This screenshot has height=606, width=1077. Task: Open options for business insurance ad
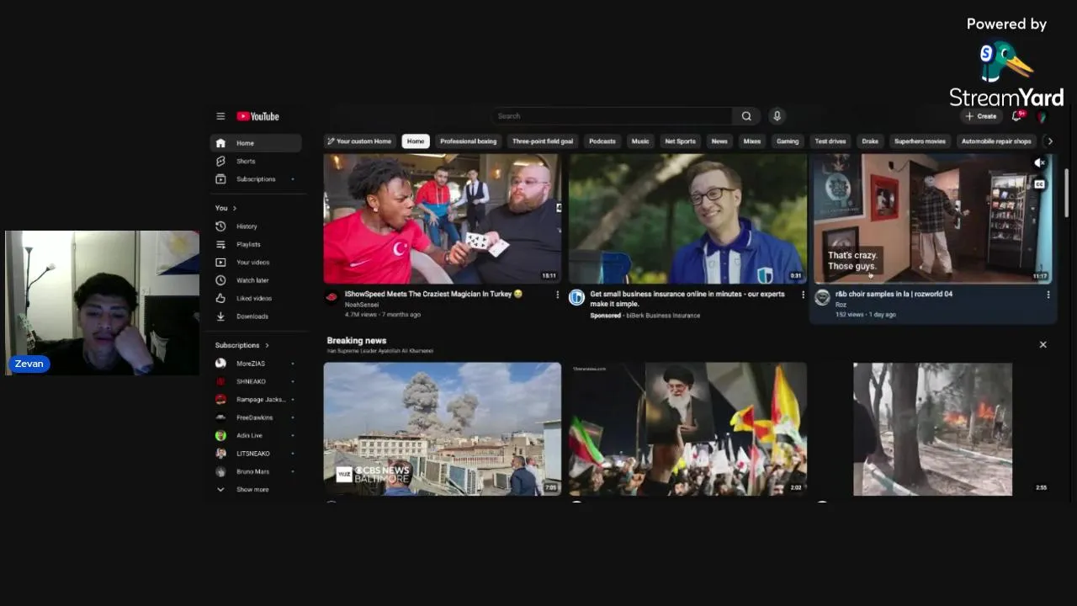coord(803,295)
